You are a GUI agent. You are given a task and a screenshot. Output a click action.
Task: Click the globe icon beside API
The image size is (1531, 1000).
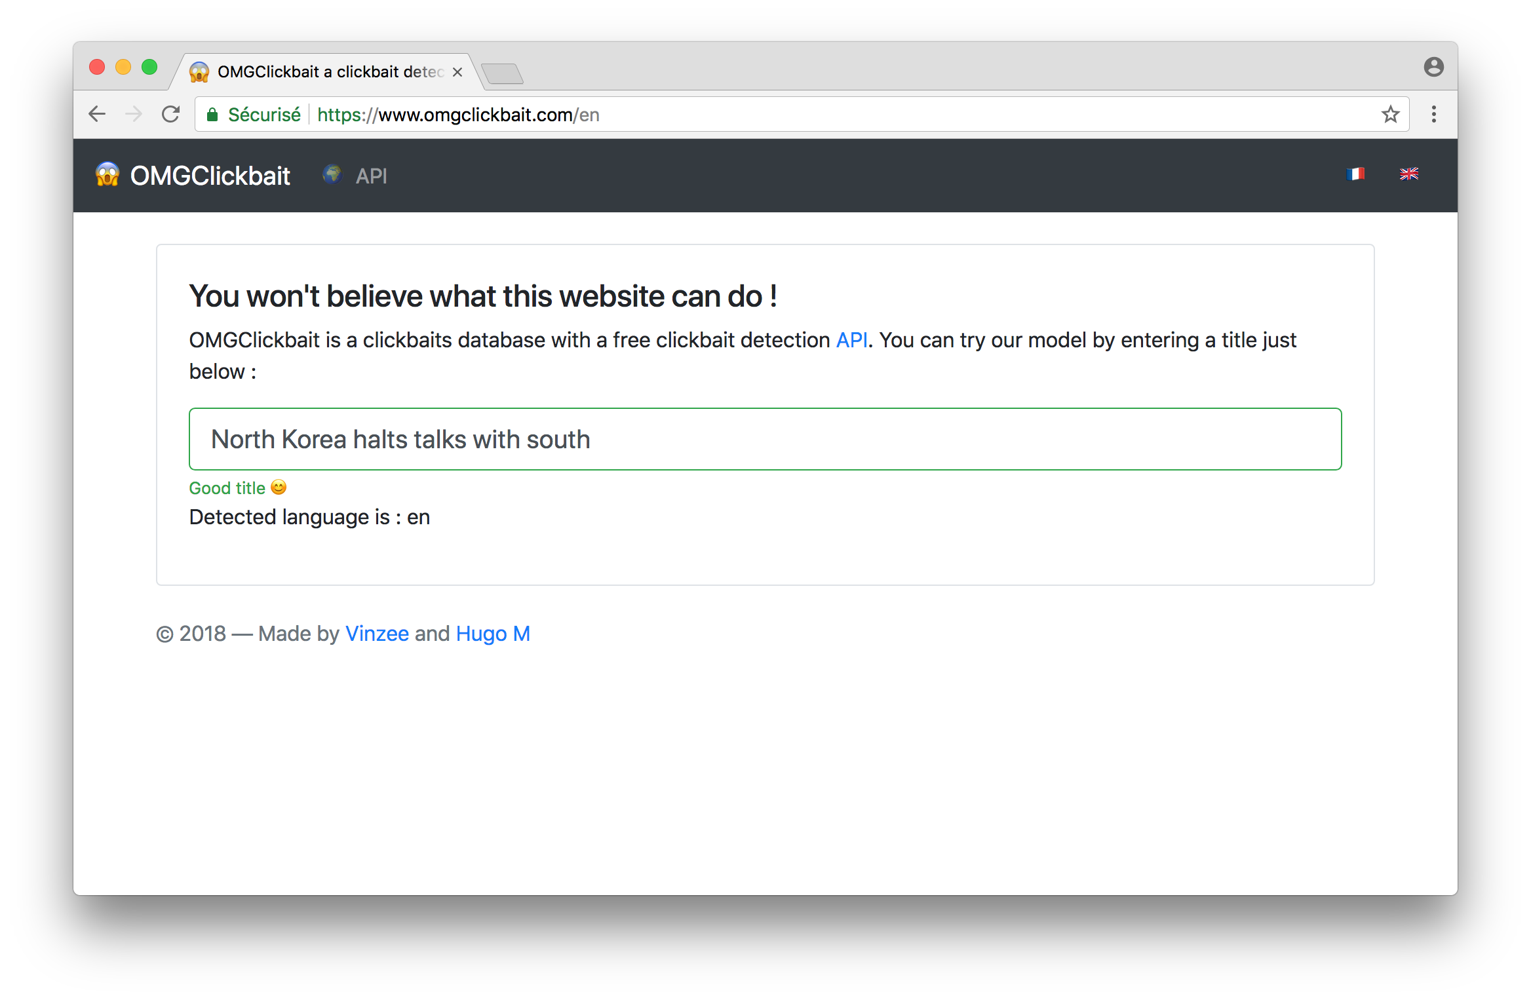coord(332,174)
